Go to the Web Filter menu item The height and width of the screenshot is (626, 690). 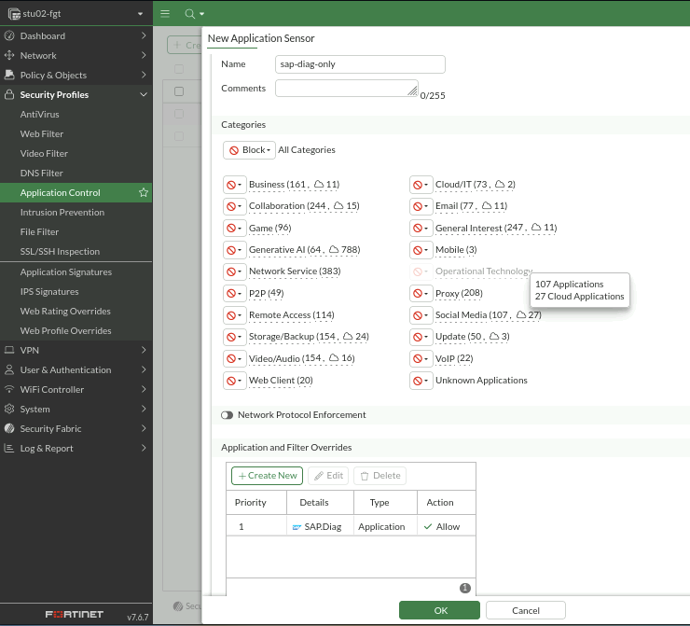click(x=42, y=133)
